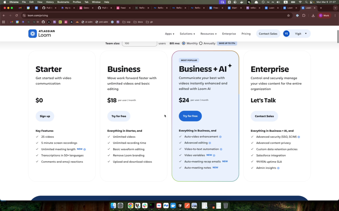This screenshot has height=211, width=339.
Task: Click info icon beside Advanced editing
Action: 210,143
